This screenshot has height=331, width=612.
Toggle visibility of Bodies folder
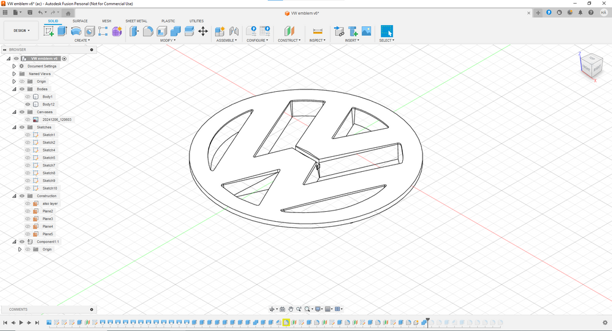coord(22,89)
